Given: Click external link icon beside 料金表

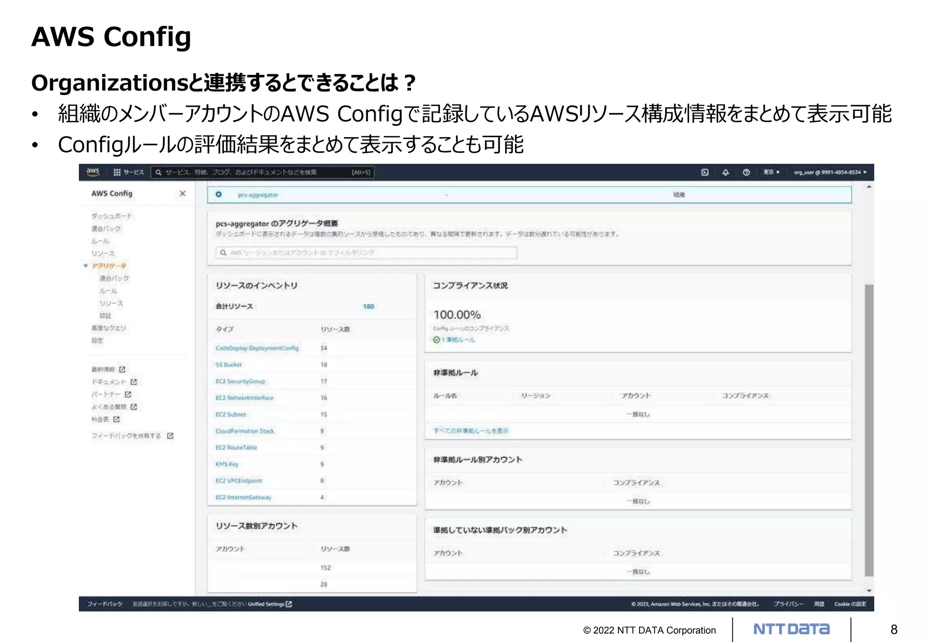Looking at the screenshot, I should (116, 419).
